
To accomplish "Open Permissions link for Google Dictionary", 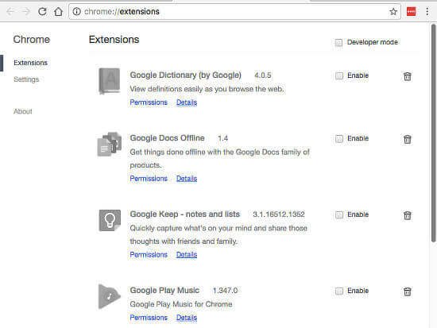I will click(x=149, y=102).
